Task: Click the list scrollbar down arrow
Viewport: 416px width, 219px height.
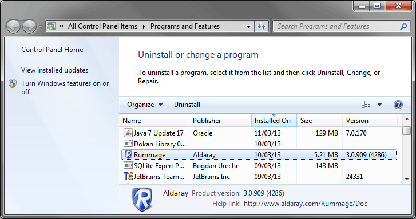Action: pos(407,180)
